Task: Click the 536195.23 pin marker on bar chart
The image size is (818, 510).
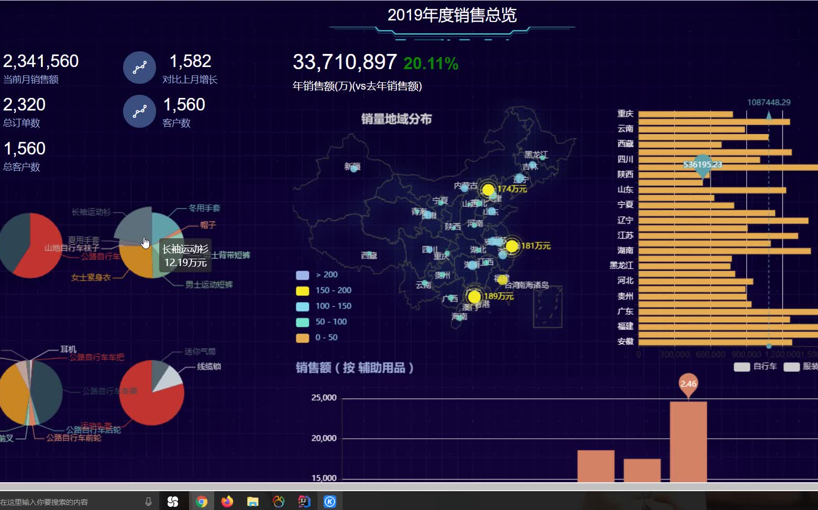Action: tap(703, 167)
